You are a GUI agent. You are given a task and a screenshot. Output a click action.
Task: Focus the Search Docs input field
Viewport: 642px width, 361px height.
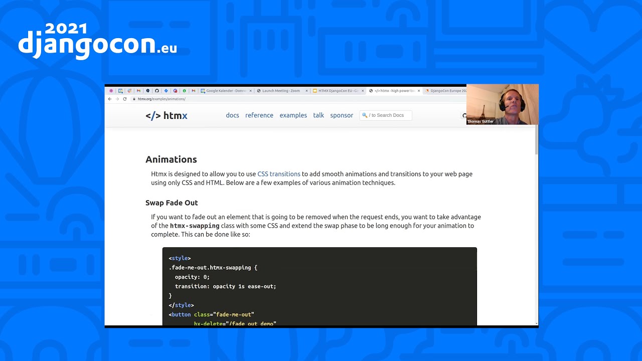pyautogui.click(x=385, y=115)
